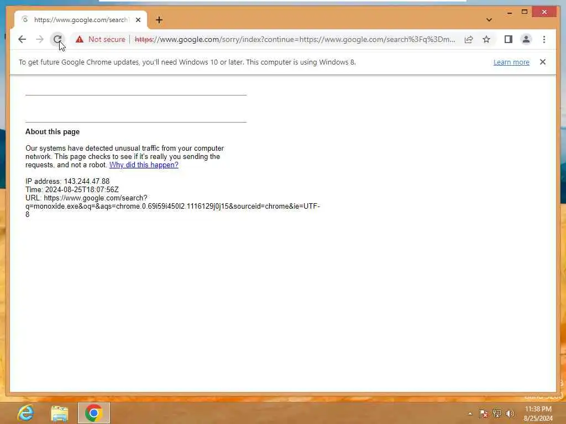Click the 'Time: 2024-08-25T18:07:56Z' line
This screenshot has height=424, width=566.
[72, 190]
